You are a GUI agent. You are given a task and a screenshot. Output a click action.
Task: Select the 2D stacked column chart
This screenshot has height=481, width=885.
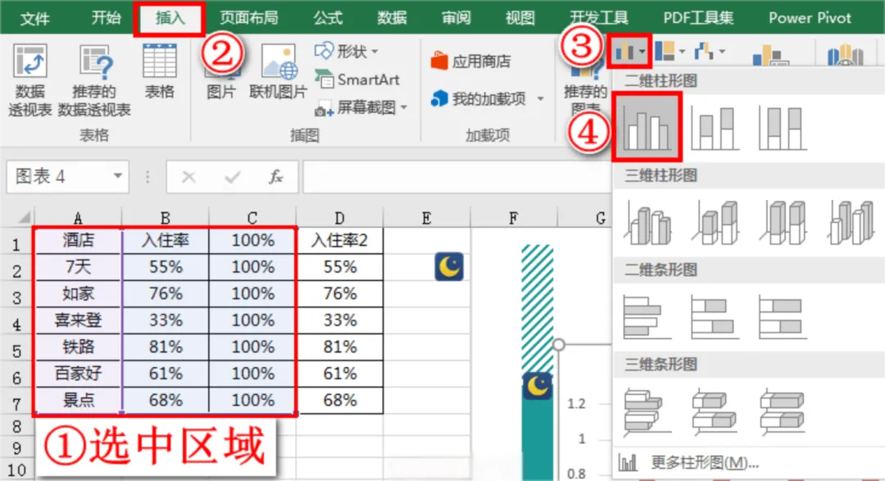click(715, 129)
